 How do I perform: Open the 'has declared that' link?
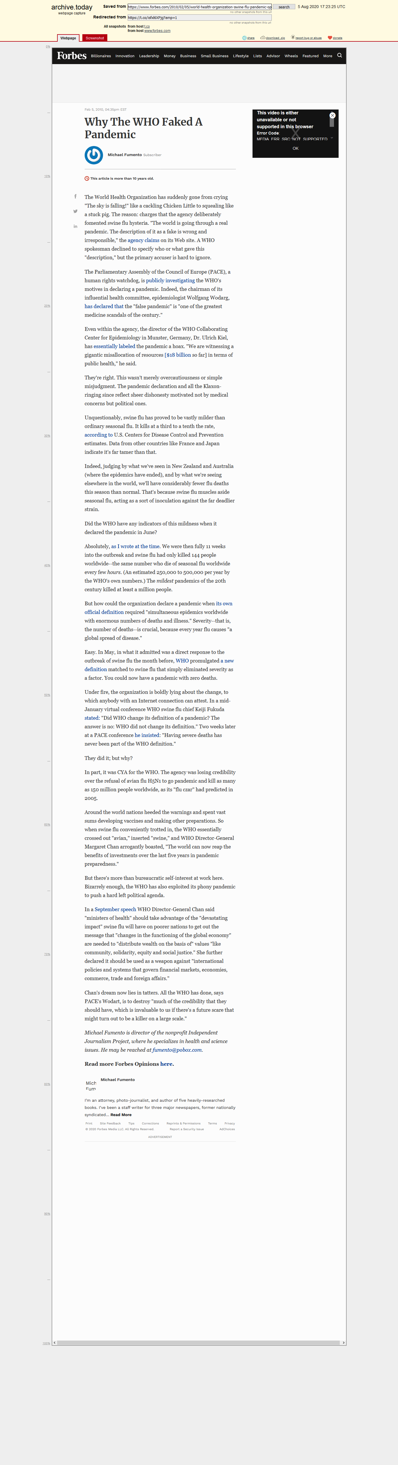(104, 306)
